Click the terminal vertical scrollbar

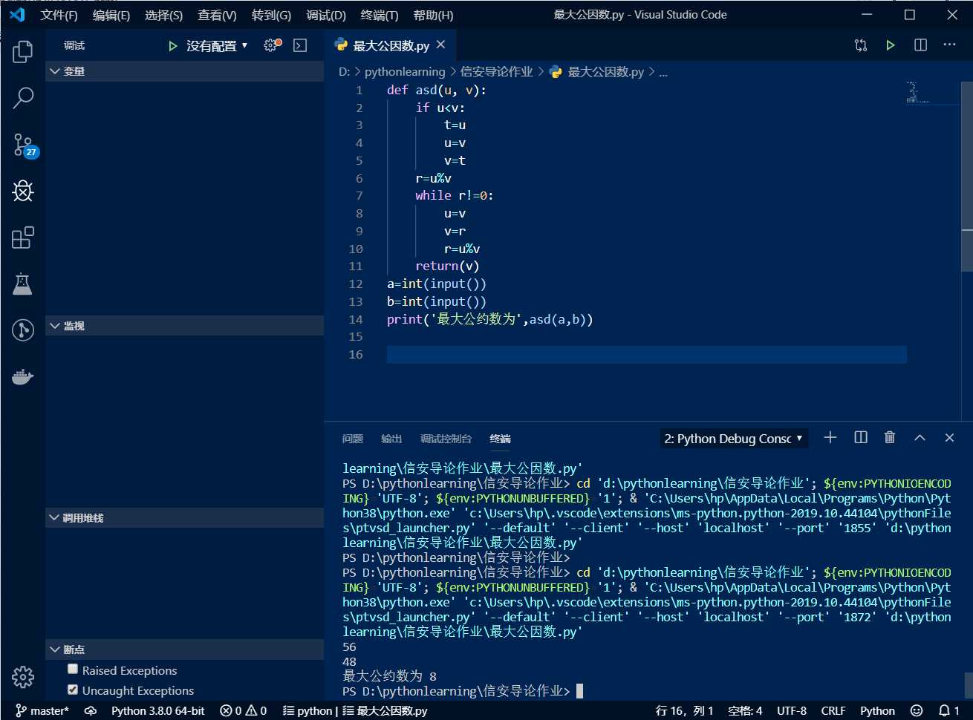(x=968, y=684)
